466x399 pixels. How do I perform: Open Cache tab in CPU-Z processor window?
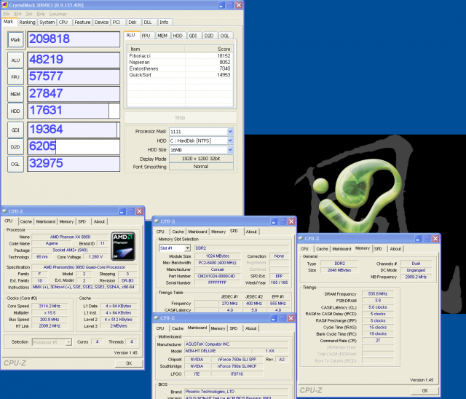click(x=26, y=221)
